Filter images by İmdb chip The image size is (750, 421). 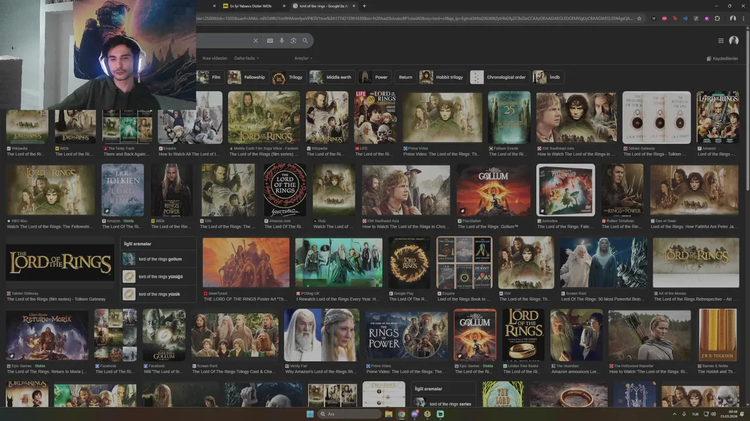(x=548, y=77)
